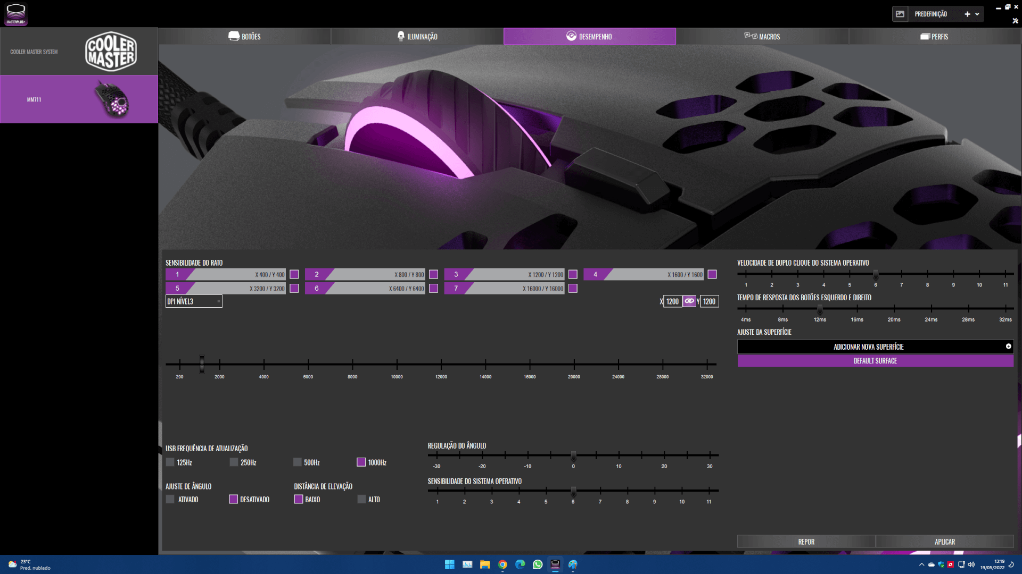This screenshot has height=574, width=1022.
Task: Add a new preset with plus icon
Action: (967, 14)
